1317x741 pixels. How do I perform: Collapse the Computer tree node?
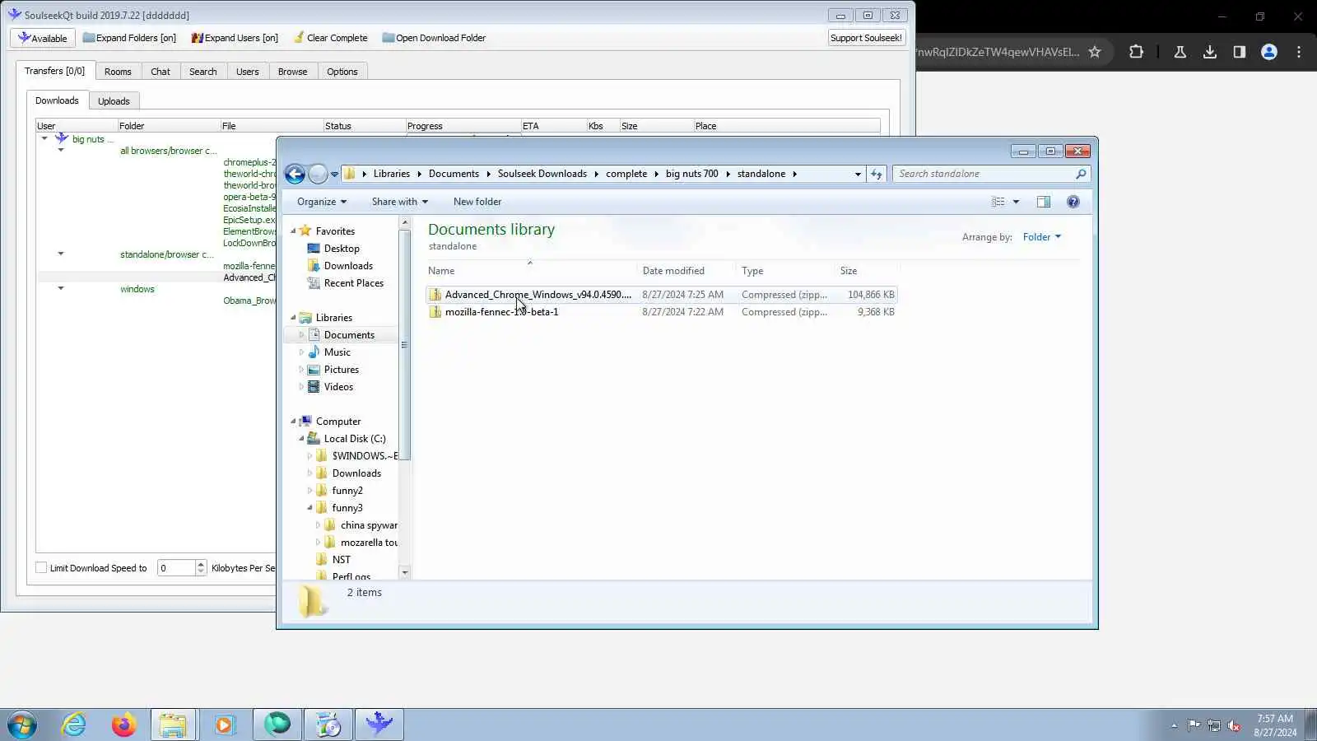[x=293, y=422]
